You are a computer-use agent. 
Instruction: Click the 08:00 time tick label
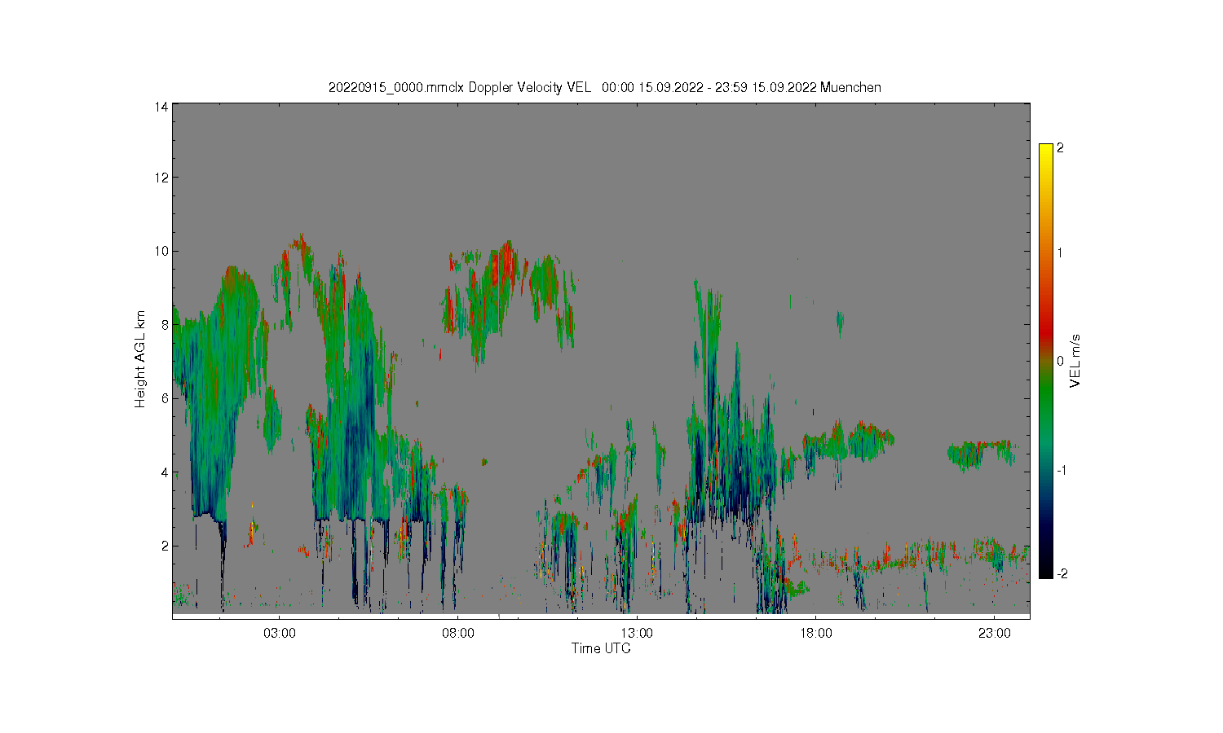coord(458,633)
